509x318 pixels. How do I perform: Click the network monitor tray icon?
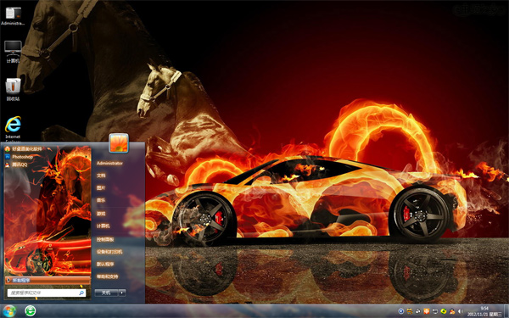[435, 311]
